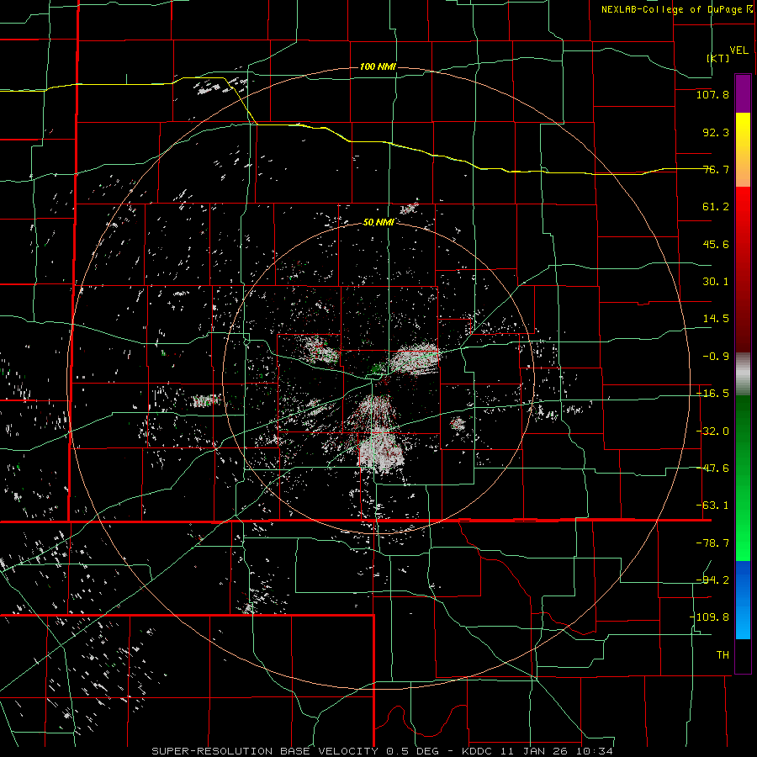
Task: Click the gray segment of the color bar
Action: 743,374
